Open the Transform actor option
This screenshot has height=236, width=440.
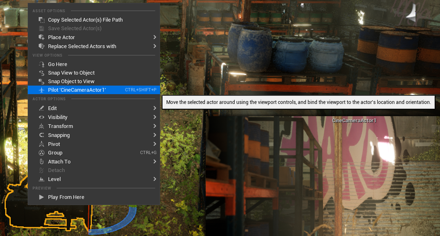[x=94, y=126]
